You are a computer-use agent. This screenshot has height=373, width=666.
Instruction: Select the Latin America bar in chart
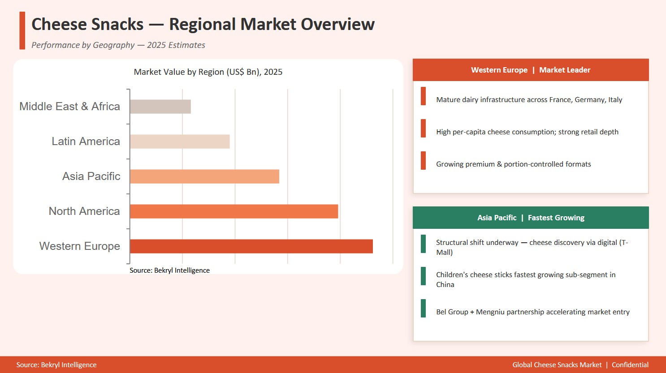click(x=180, y=141)
